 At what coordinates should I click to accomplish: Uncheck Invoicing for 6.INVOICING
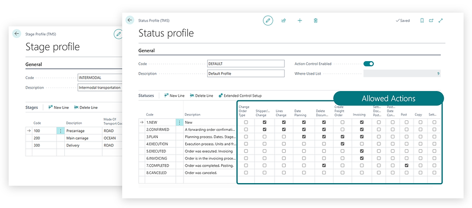pos(362,158)
